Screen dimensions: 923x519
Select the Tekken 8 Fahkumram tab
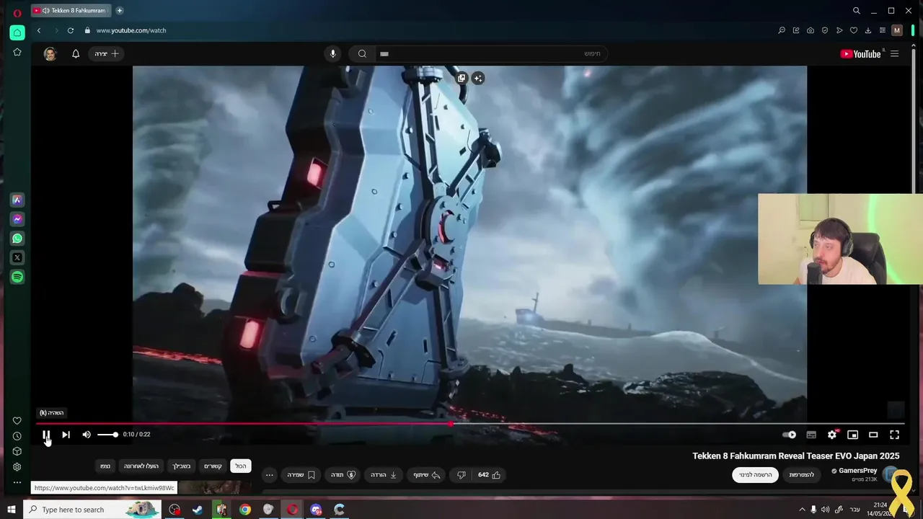[71, 11]
